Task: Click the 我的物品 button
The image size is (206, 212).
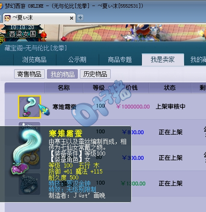Action: coord(62,74)
